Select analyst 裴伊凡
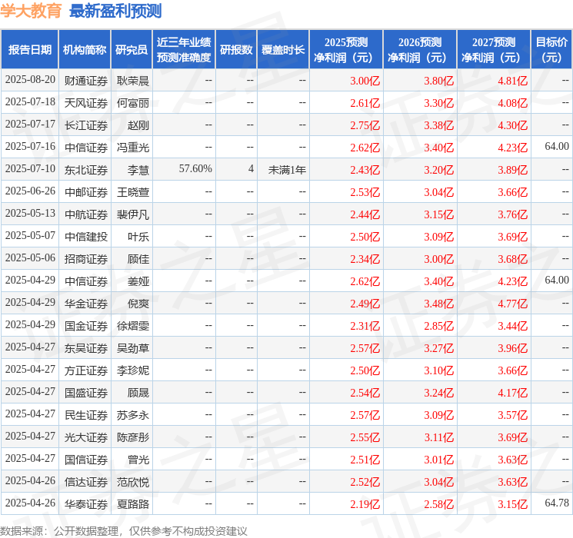The image size is (573, 538). pyautogui.click(x=132, y=214)
